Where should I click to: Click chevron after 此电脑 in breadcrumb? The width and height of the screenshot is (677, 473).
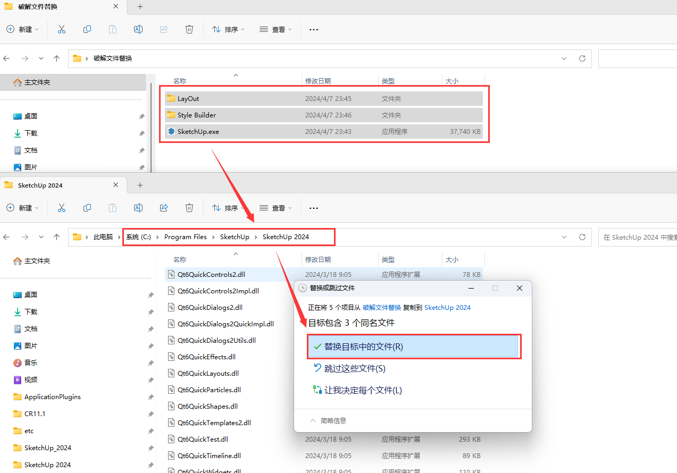click(x=120, y=237)
